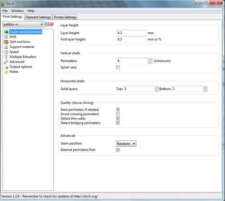225x201 pixels.
Task: Click the Support material building icon
Action: [6, 47]
